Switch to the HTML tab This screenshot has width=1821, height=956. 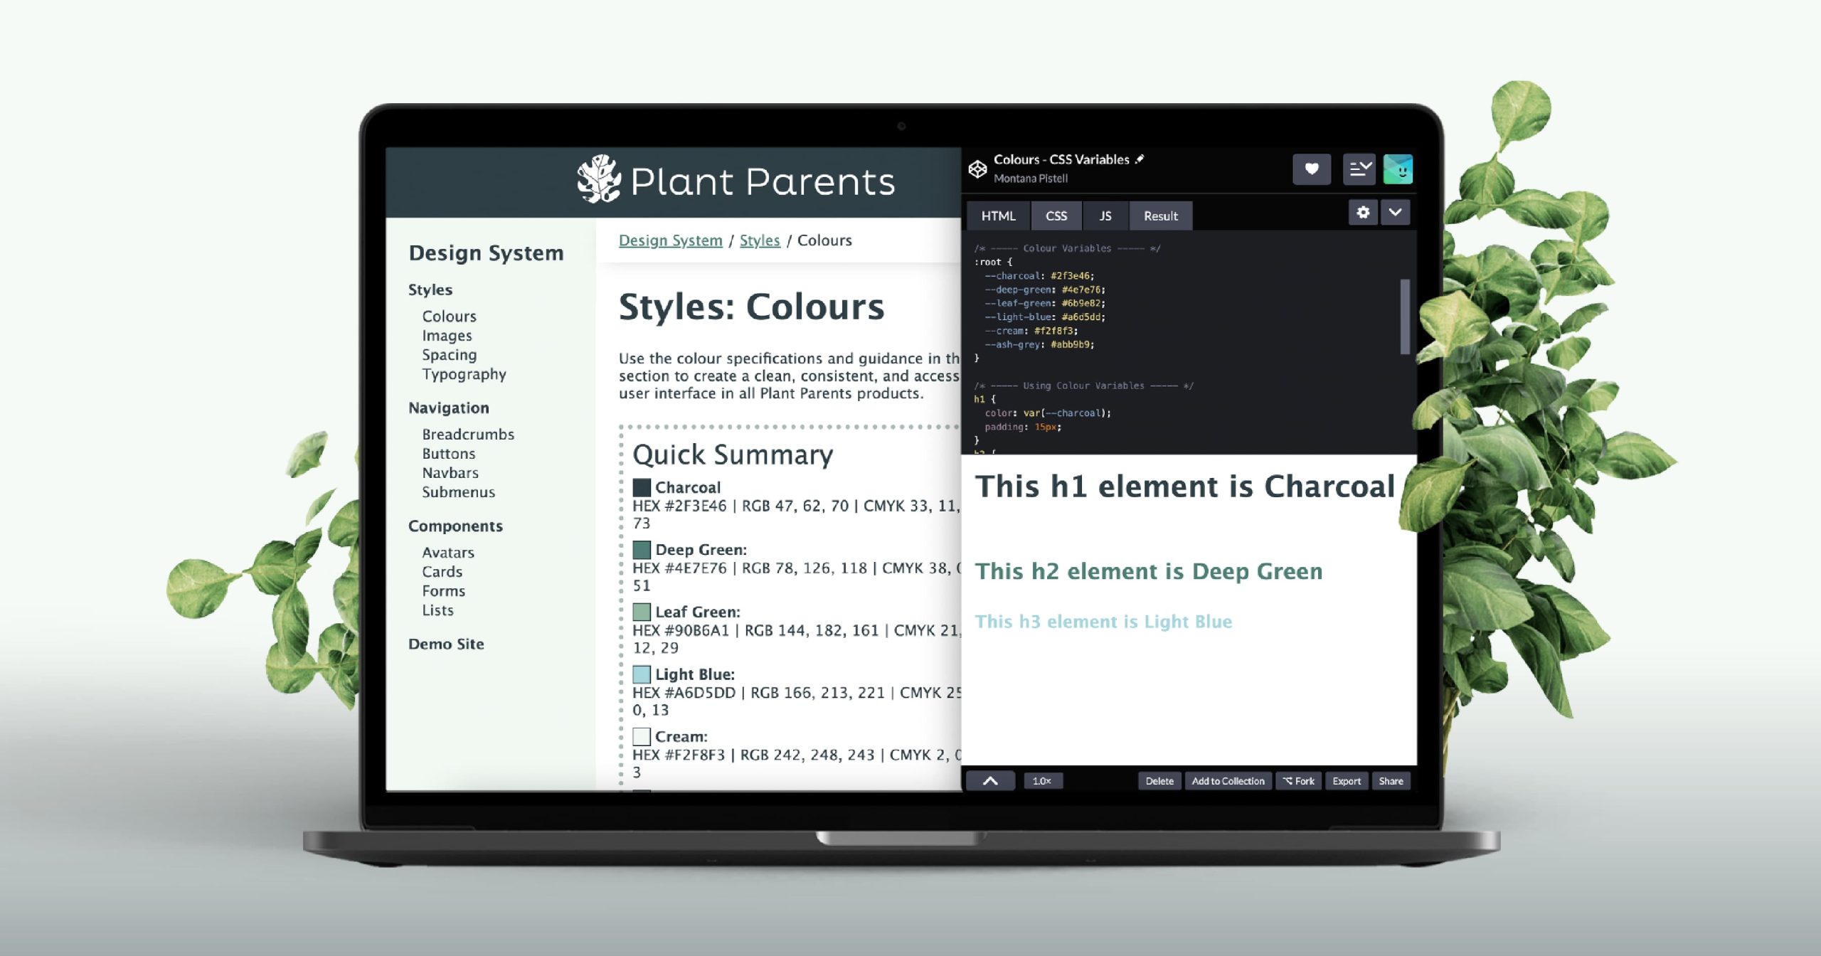click(x=998, y=216)
